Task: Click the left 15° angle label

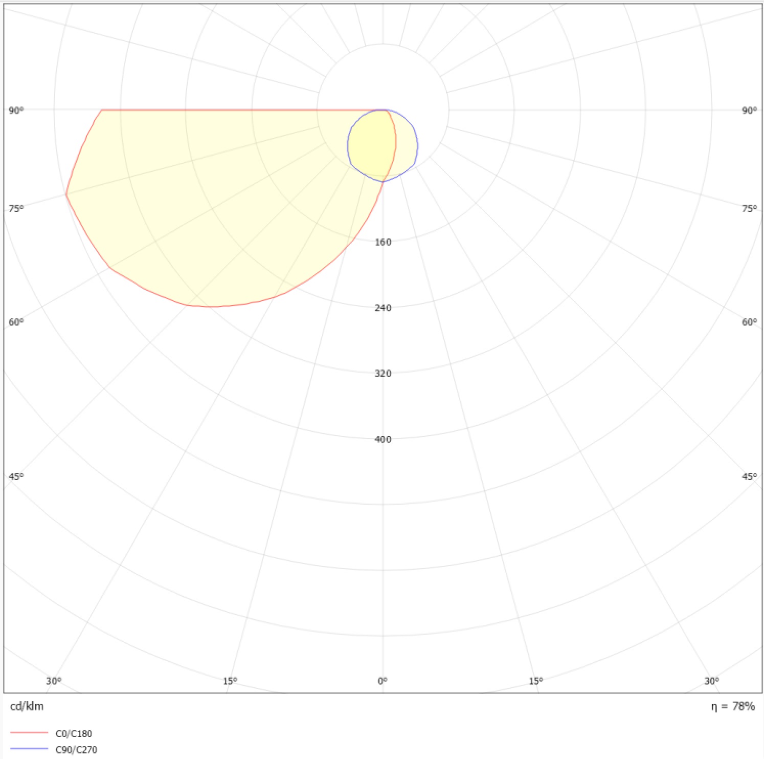Action: tap(230, 681)
